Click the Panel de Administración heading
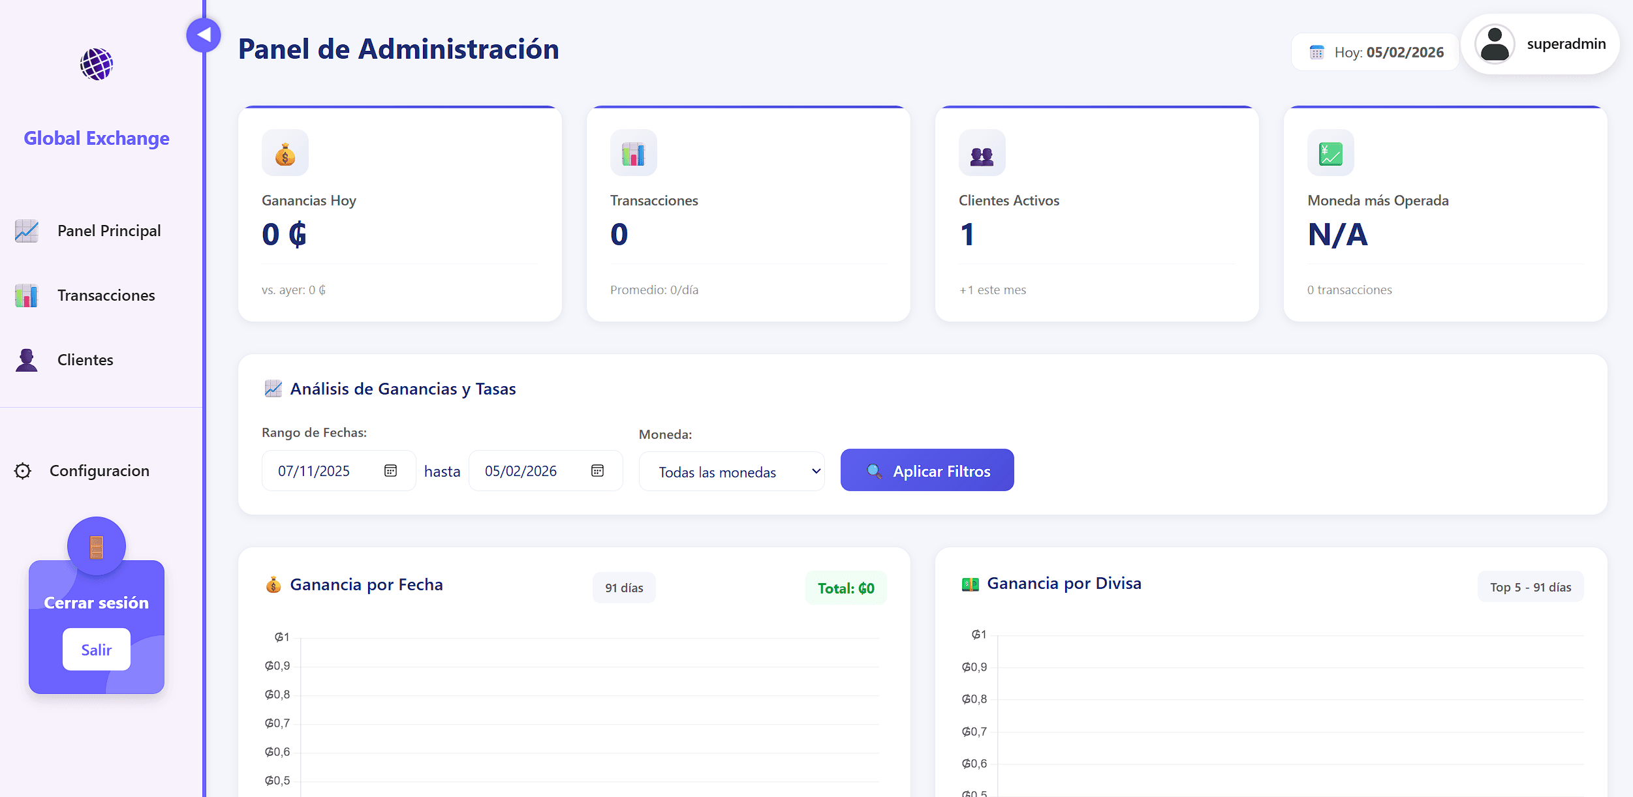This screenshot has width=1633, height=797. click(x=399, y=49)
